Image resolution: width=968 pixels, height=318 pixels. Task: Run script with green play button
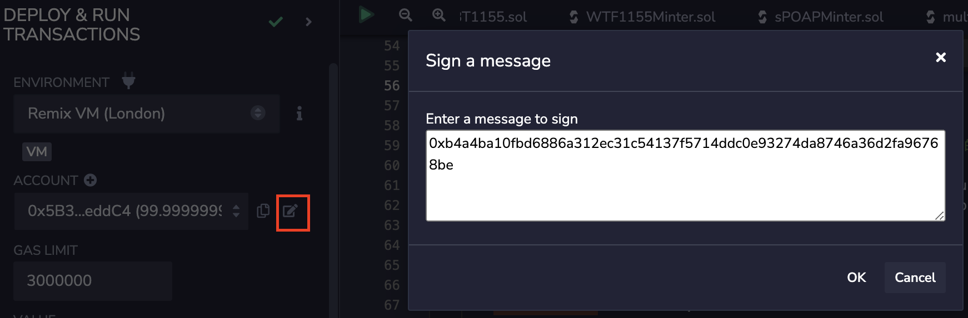pos(366,14)
